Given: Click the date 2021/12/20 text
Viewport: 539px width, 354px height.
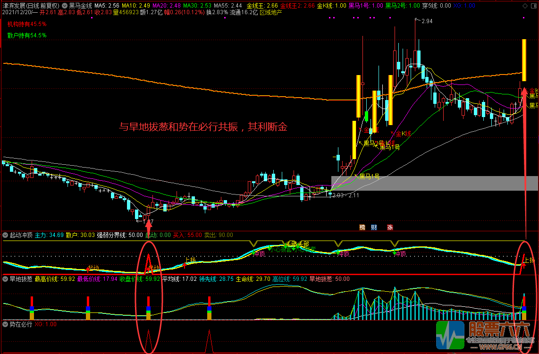Looking at the screenshot, I should click(x=17, y=12).
